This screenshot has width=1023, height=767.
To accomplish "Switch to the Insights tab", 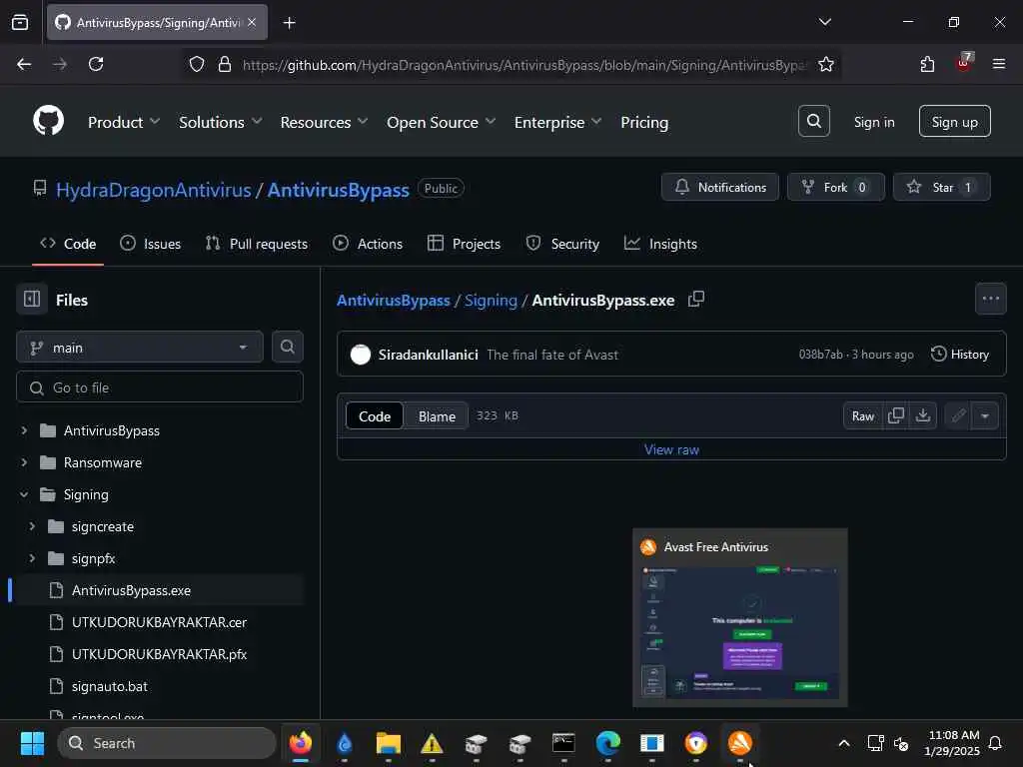I will pos(660,244).
